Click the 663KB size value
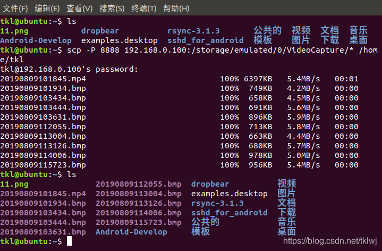Screen dimensions: 382x251 click(260, 136)
